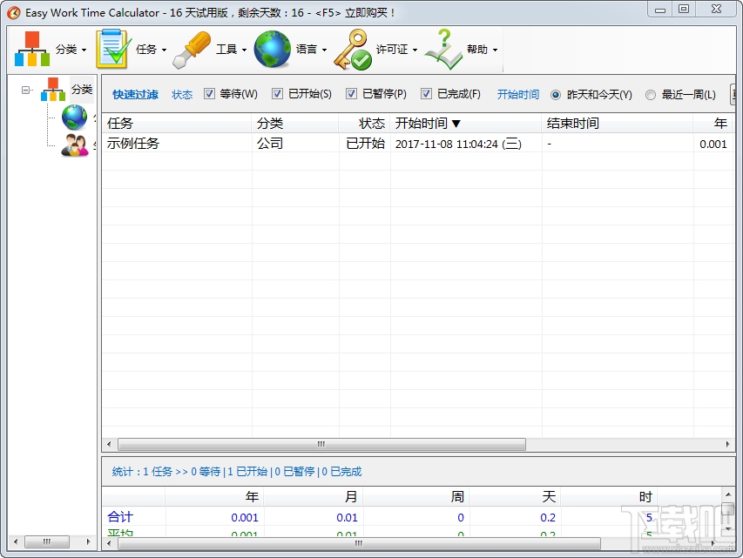Click the 2017-11-08 11:04:24 start time cell
The width and height of the screenshot is (743, 558).
pyautogui.click(x=458, y=144)
